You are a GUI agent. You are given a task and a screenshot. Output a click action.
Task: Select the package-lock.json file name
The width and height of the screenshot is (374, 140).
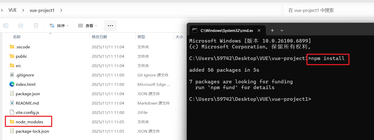point(32,131)
